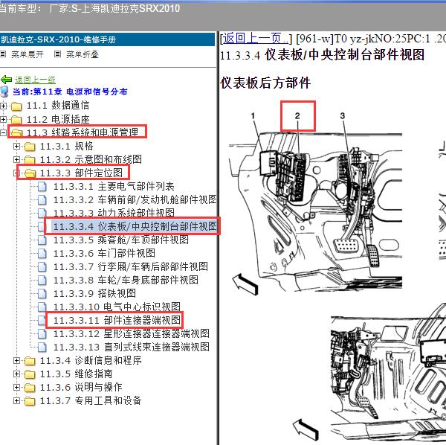Screen dimensions: 446x445
Task: Click the current chapter icon beside 当前:第11章
Action: [4, 92]
